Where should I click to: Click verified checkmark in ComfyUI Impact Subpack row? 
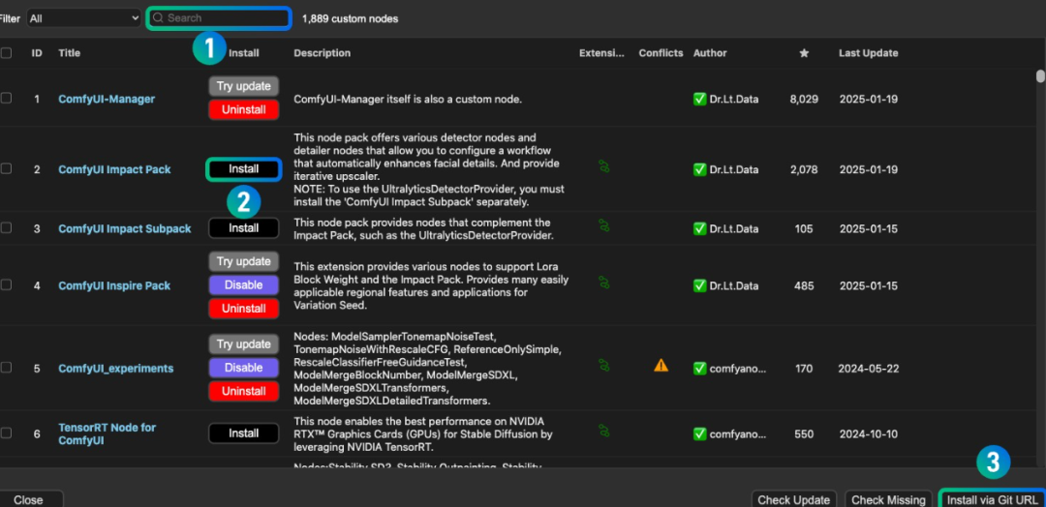700,228
